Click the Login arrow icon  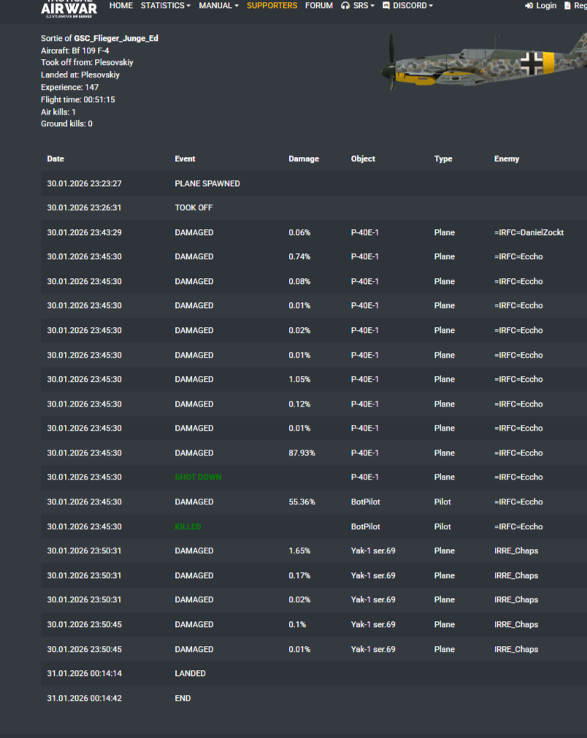(529, 6)
